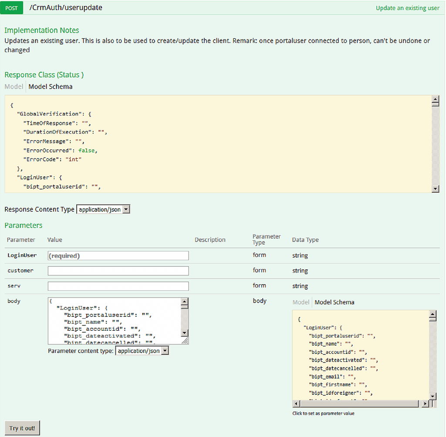Click the "ErrorOccurred": false line

tap(60, 151)
